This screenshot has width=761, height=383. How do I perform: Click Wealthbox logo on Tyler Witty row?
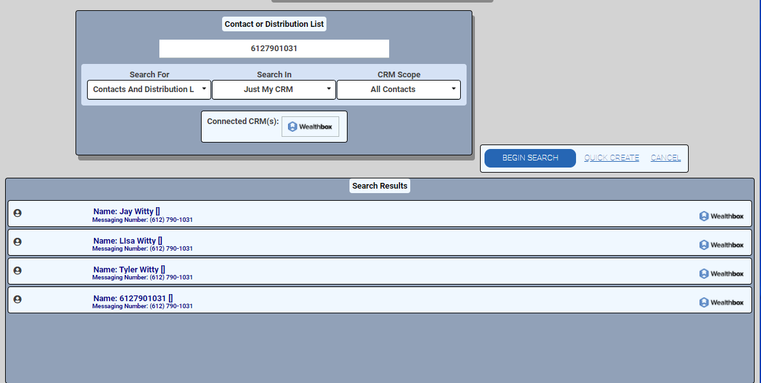[x=721, y=274]
